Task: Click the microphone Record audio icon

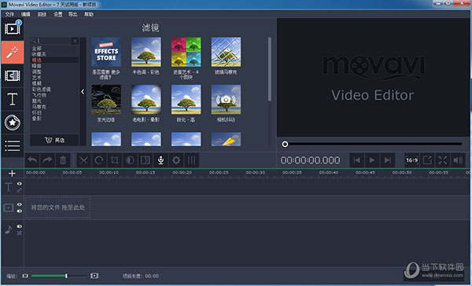Action: (x=160, y=160)
